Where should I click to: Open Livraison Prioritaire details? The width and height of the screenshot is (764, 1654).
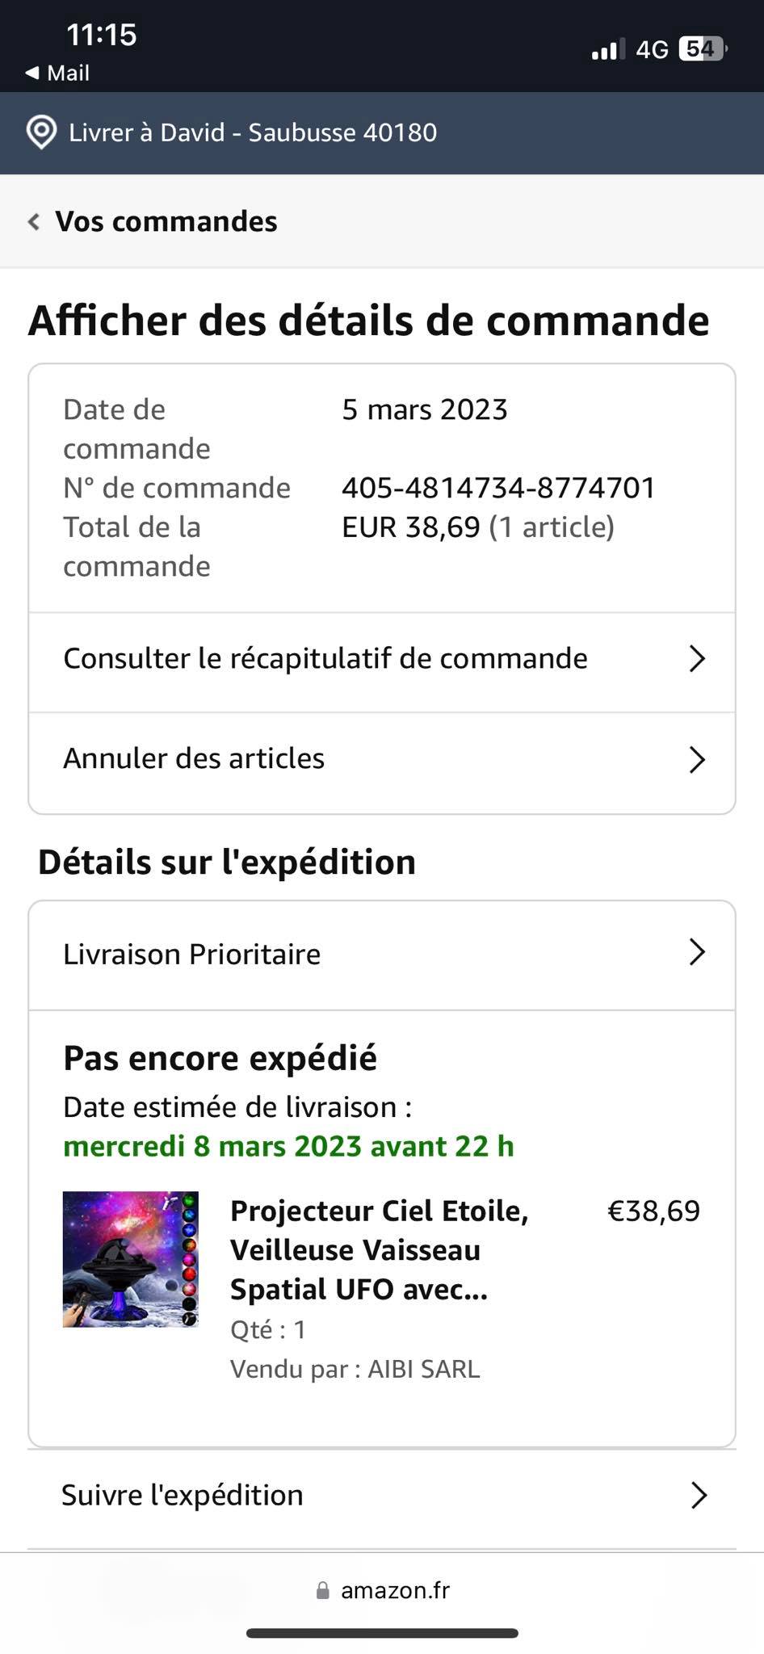point(191,955)
